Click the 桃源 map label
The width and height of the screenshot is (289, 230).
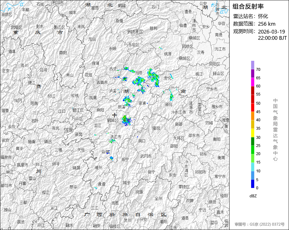[168, 54]
